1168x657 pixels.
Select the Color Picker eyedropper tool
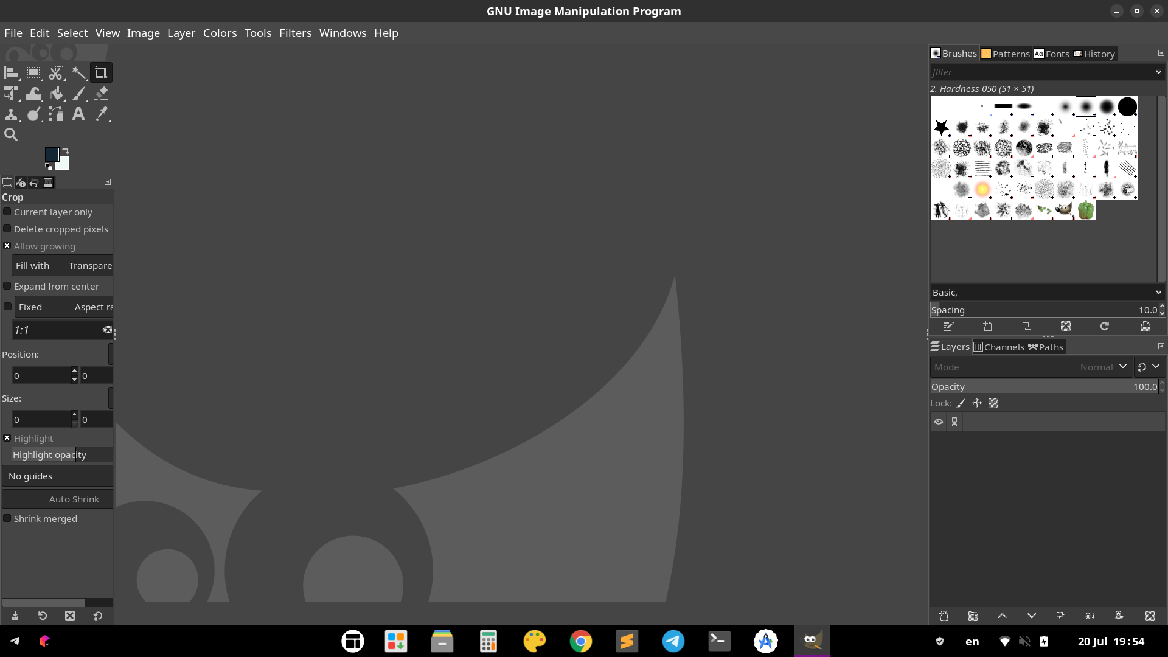[x=102, y=114]
